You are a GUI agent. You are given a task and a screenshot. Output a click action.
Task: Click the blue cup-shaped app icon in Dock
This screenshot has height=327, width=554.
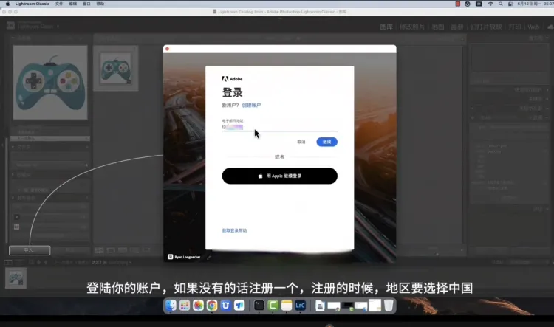[226, 306]
